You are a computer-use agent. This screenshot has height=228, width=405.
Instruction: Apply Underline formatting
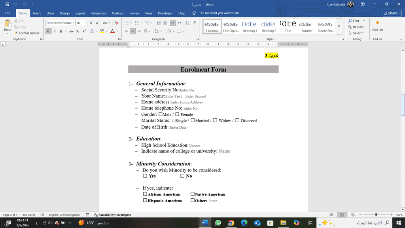point(61,31)
